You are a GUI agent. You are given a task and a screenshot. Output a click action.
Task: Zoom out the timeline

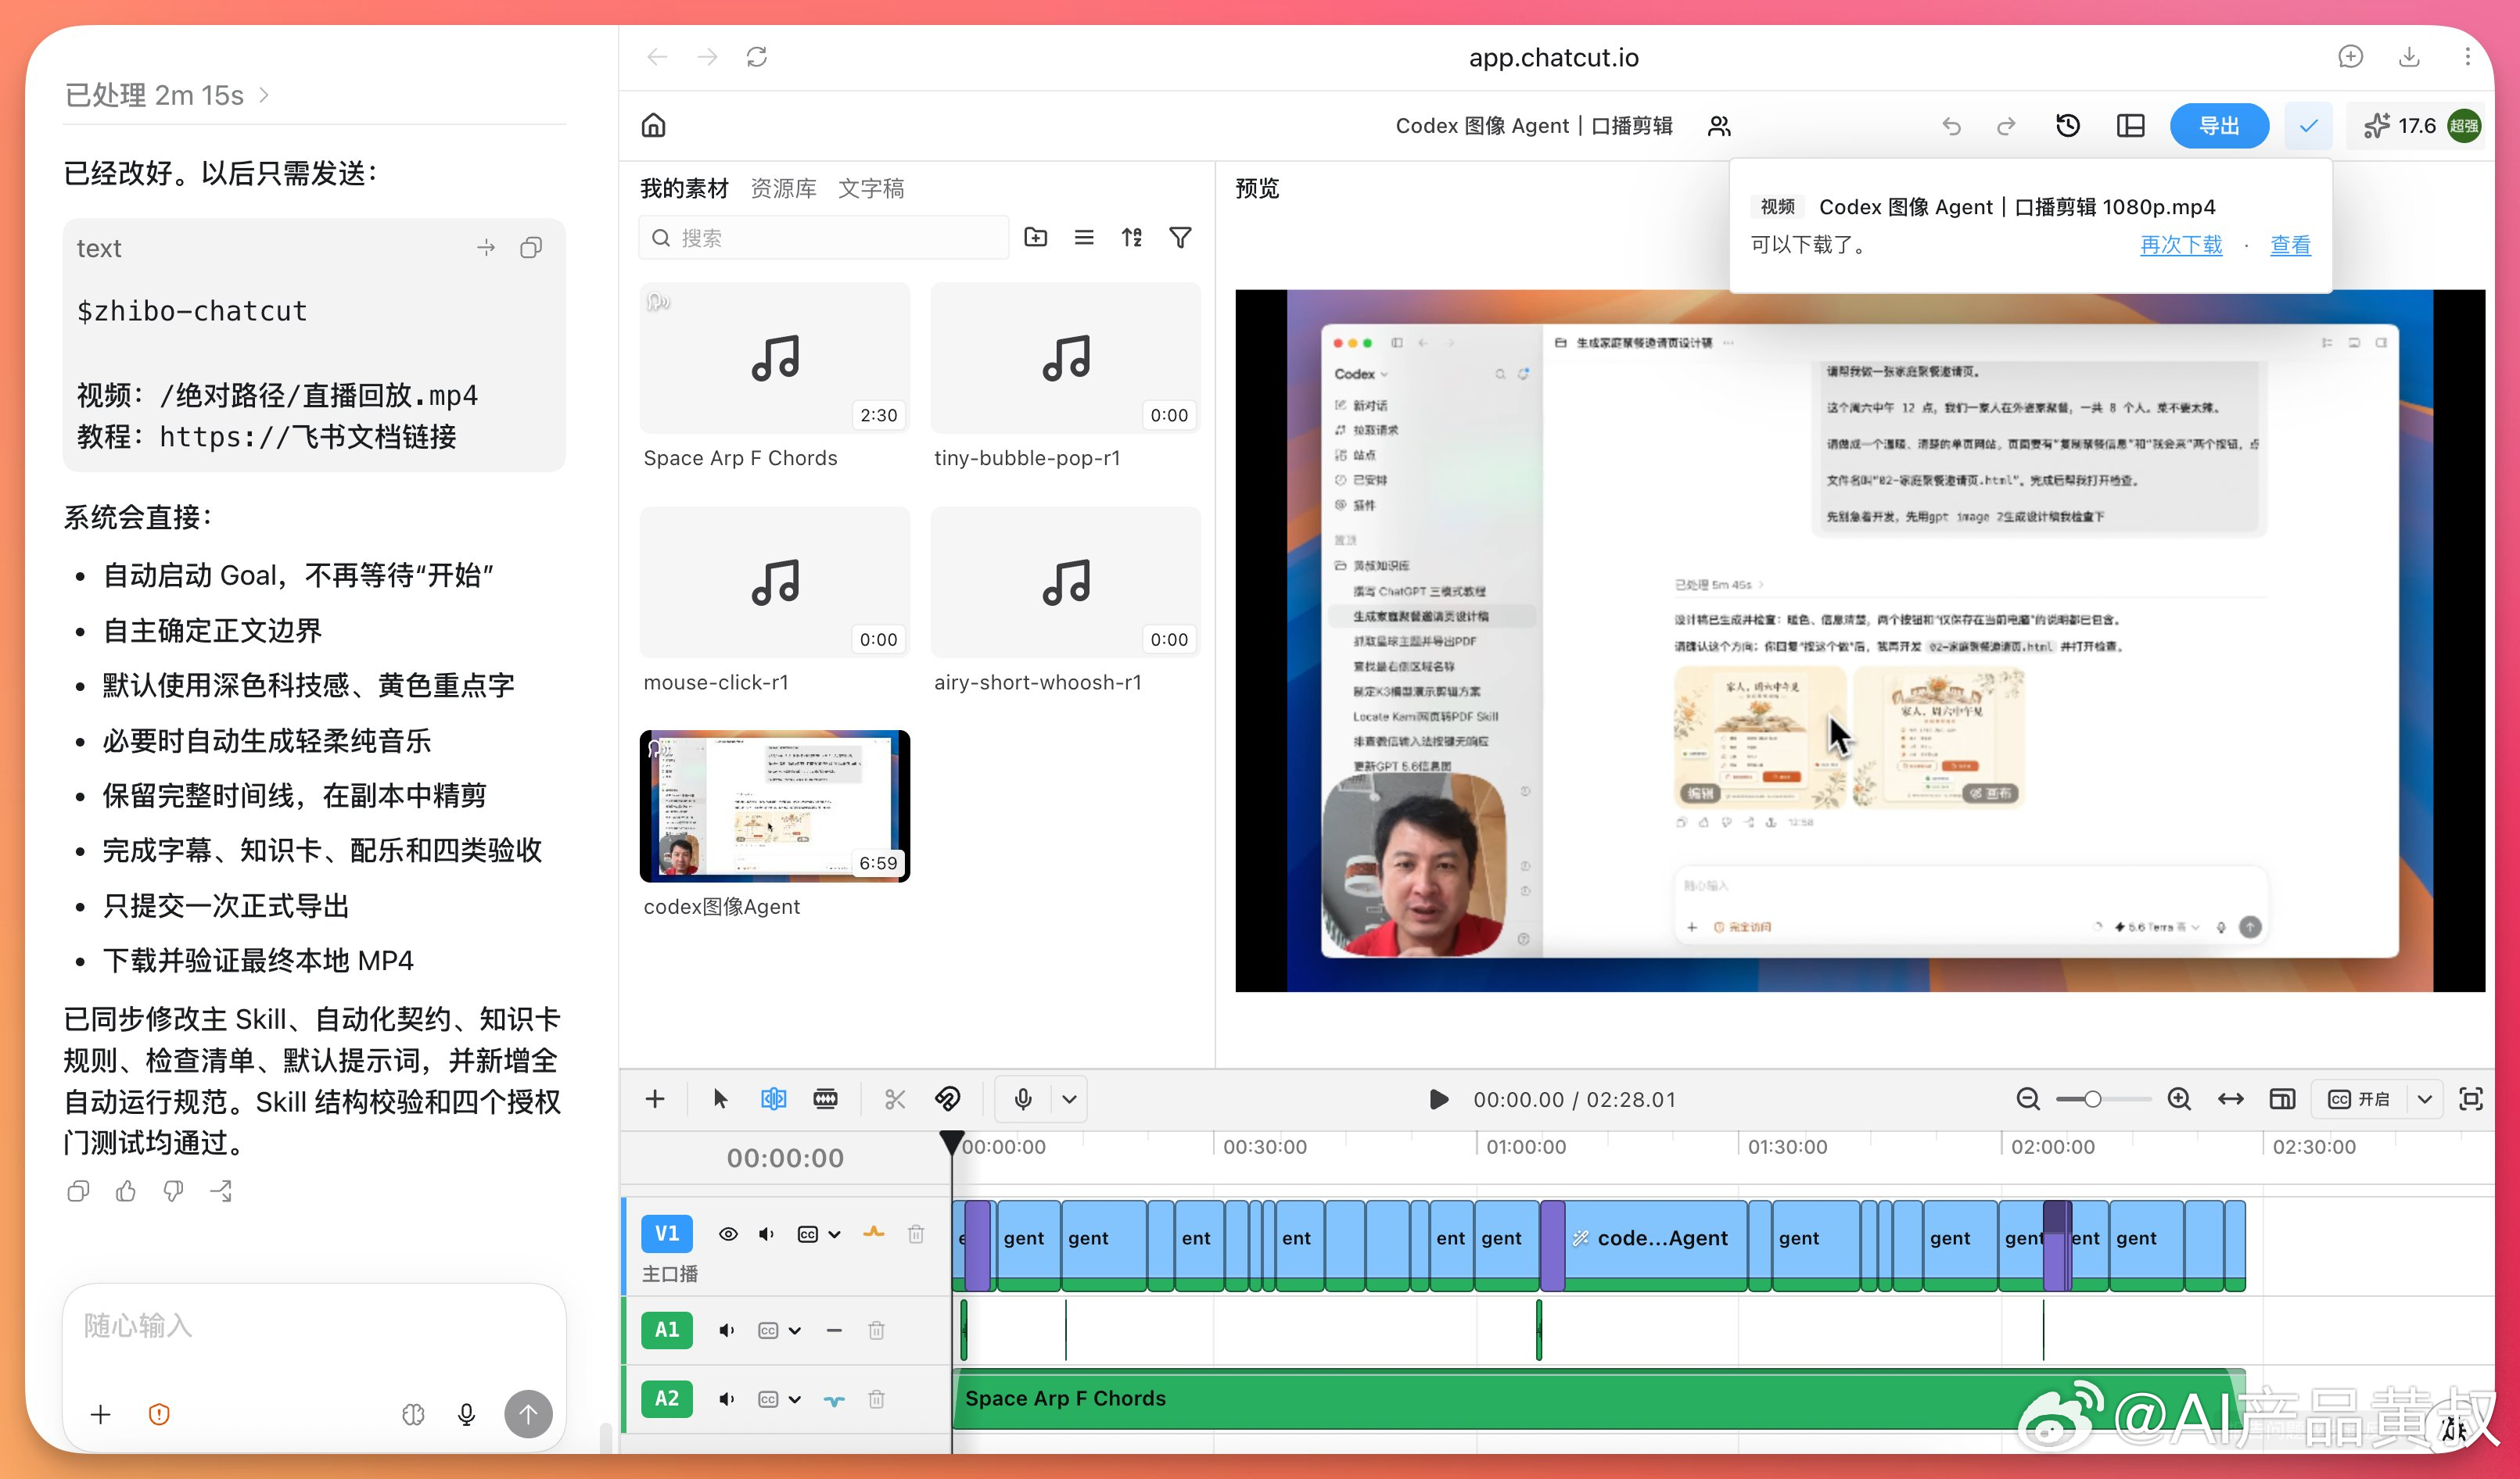coord(2028,1099)
